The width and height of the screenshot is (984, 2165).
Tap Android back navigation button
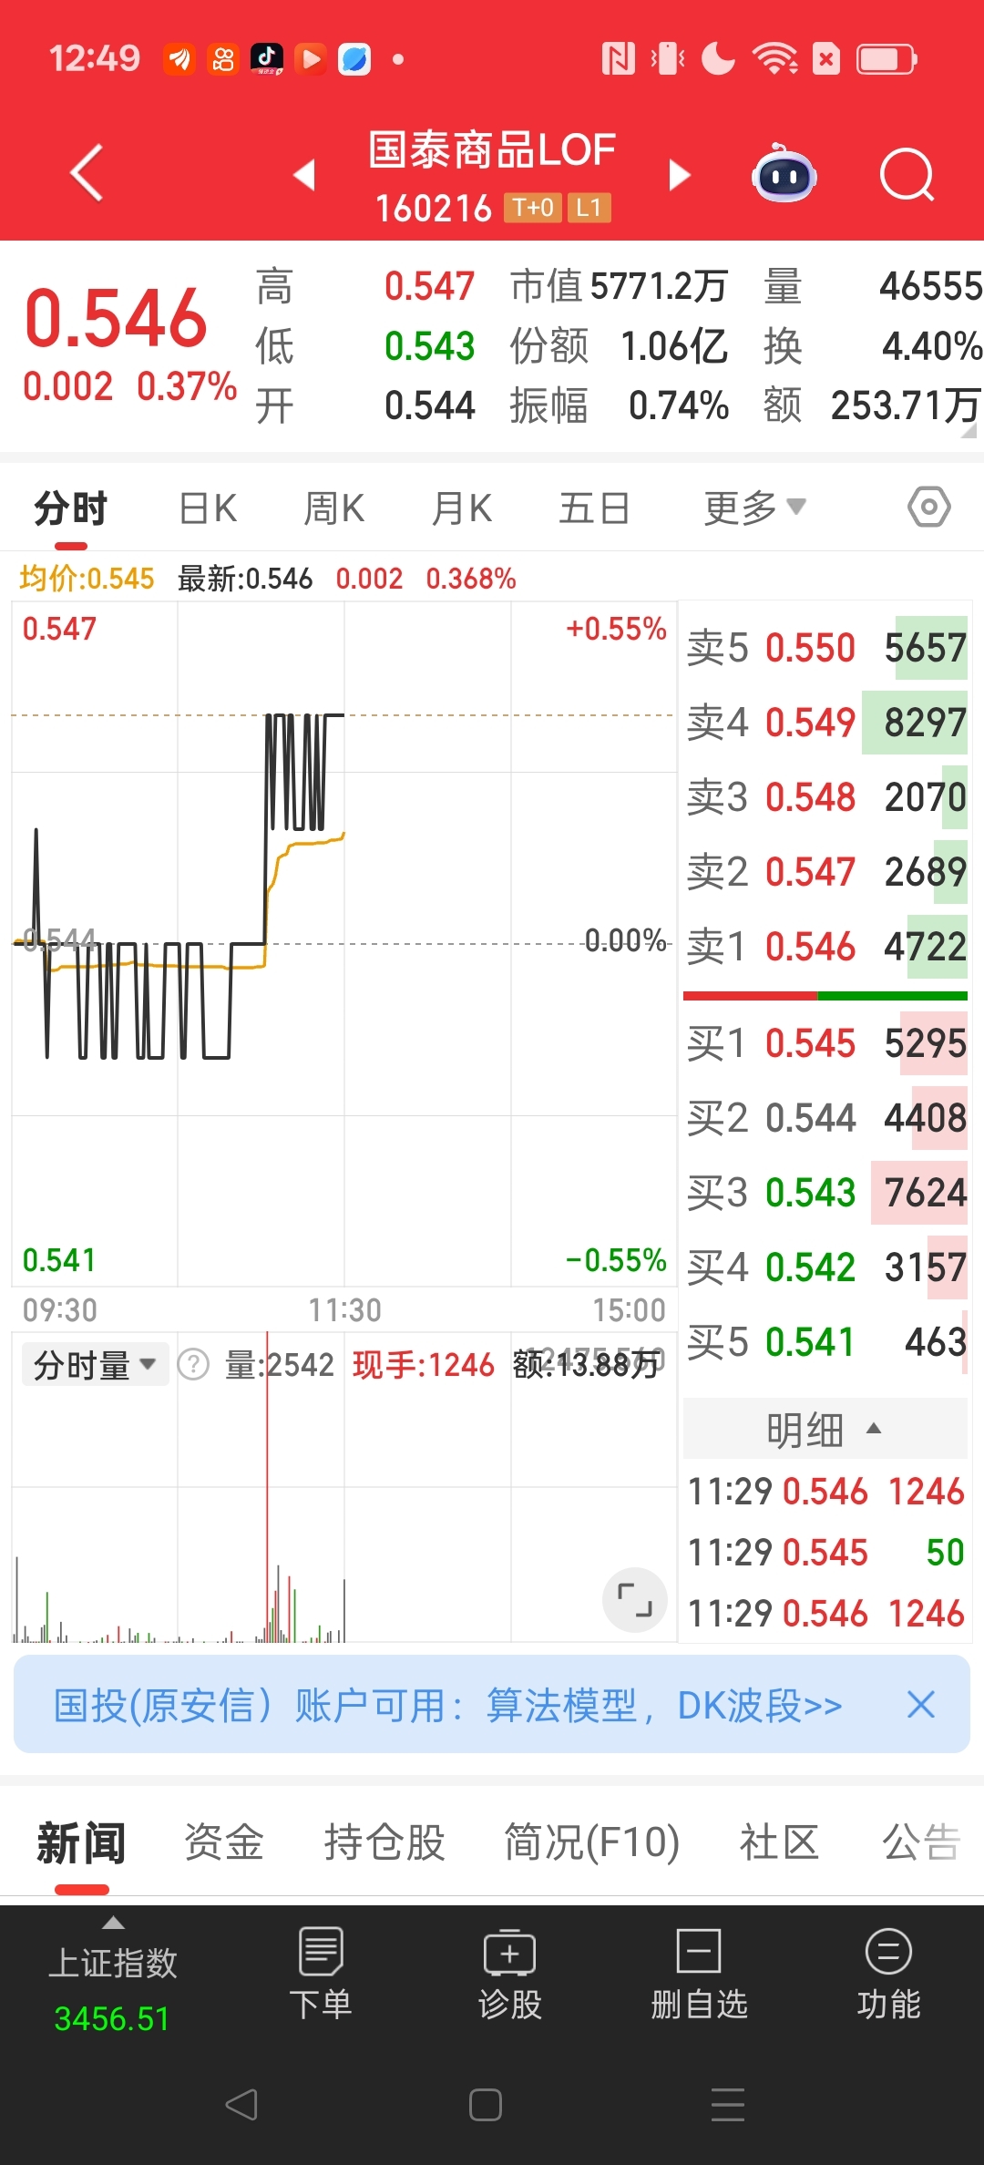[x=241, y=2105]
